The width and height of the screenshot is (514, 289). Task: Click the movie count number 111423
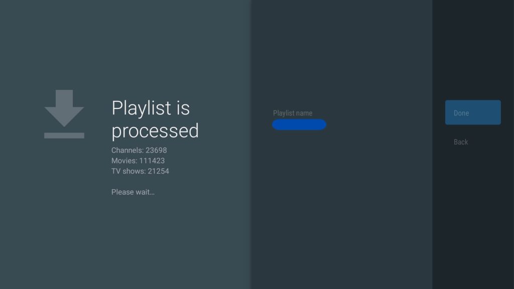coord(152,161)
